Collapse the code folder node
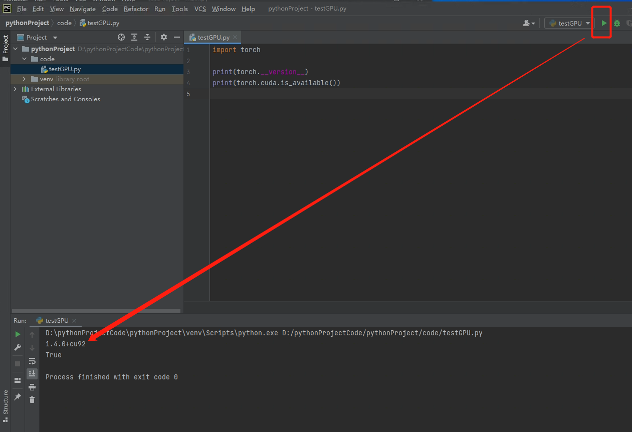Image resolution: width=632 pixels, height=432 pixels. coord(24,59)
